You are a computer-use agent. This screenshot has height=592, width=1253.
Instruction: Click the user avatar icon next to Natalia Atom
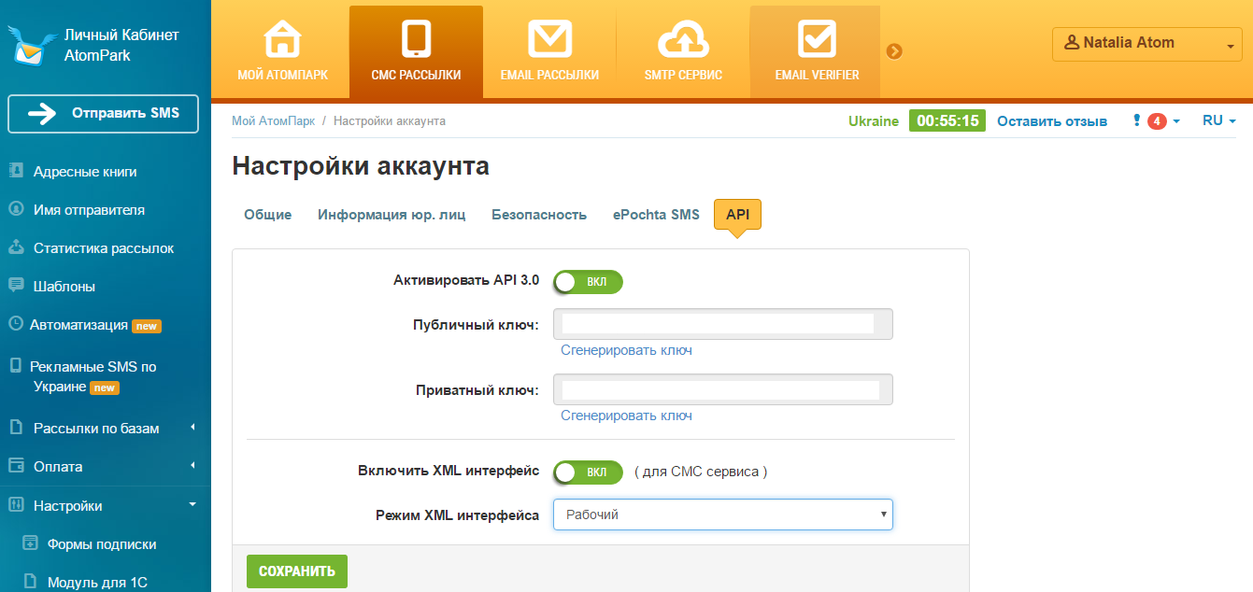[x=1072, y=42]
